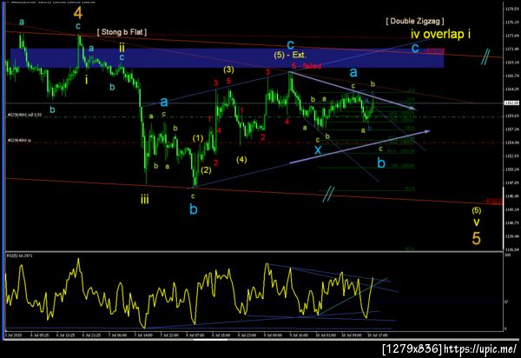Click the '#22964860 sell 0.50' order label

point(24,115)
